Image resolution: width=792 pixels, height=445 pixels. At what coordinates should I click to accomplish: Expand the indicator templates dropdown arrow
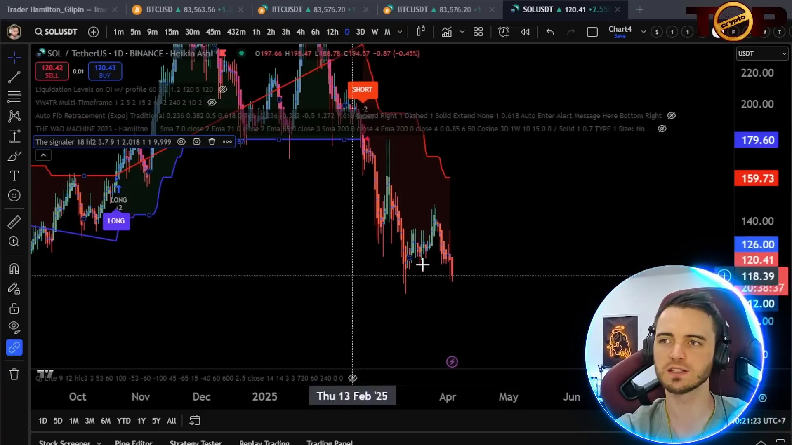(x=462, y=32)
